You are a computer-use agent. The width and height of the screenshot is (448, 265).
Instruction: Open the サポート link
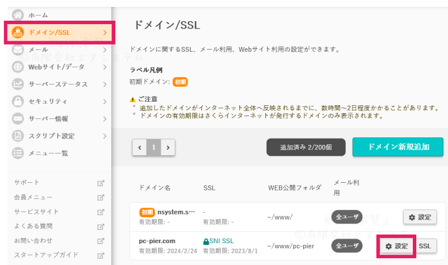point(27,183)
